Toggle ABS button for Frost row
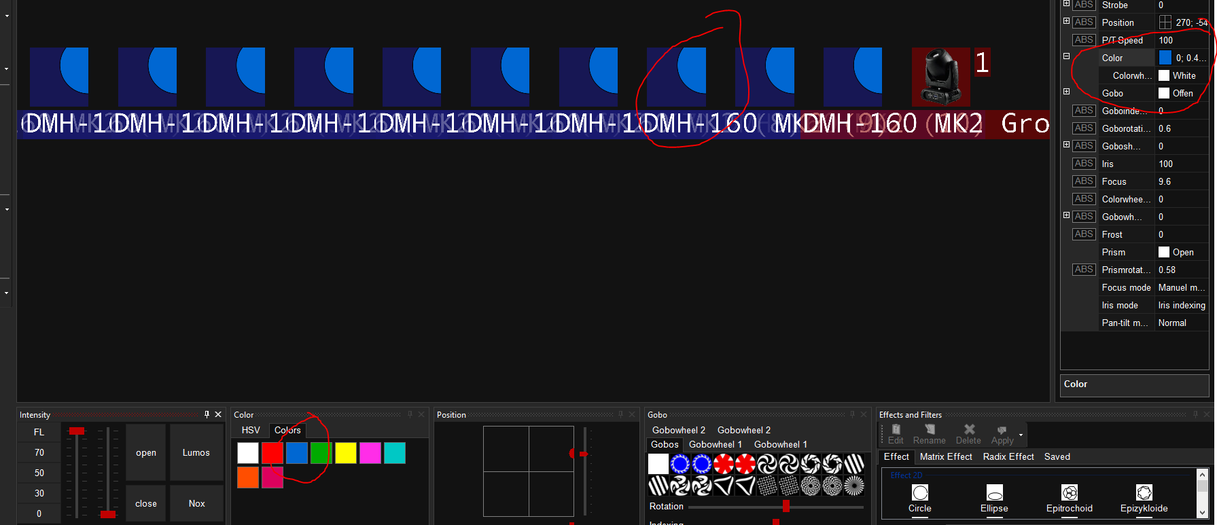The width and height of the screenshot is (1217, 525). point(1083,234)
